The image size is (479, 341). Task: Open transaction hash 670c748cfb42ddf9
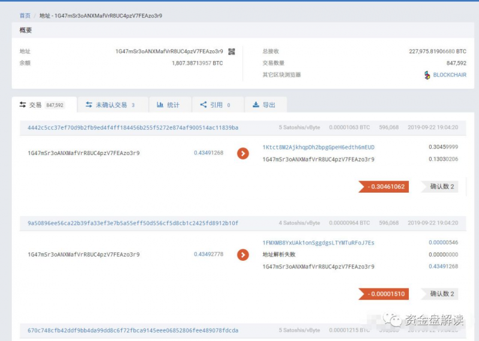coord(133,330)
